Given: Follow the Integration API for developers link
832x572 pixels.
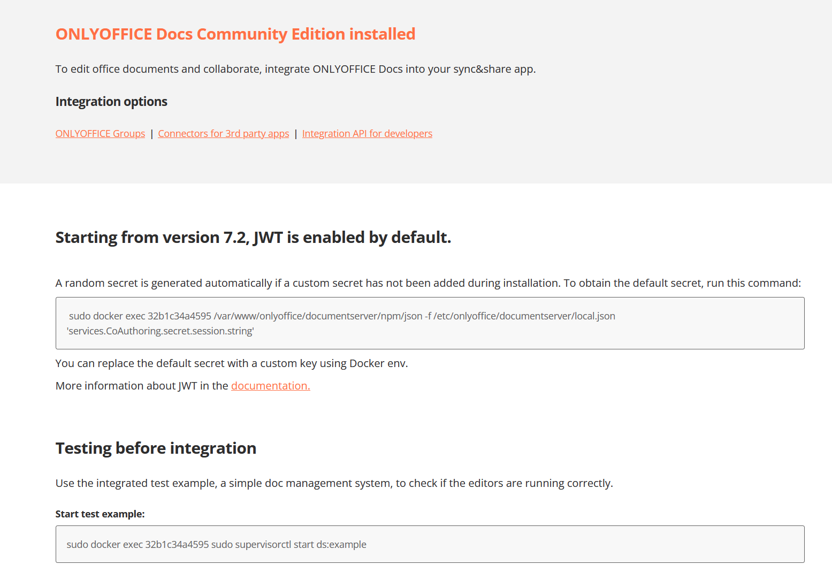Looking at the screenshot, I should coord(367,134).
